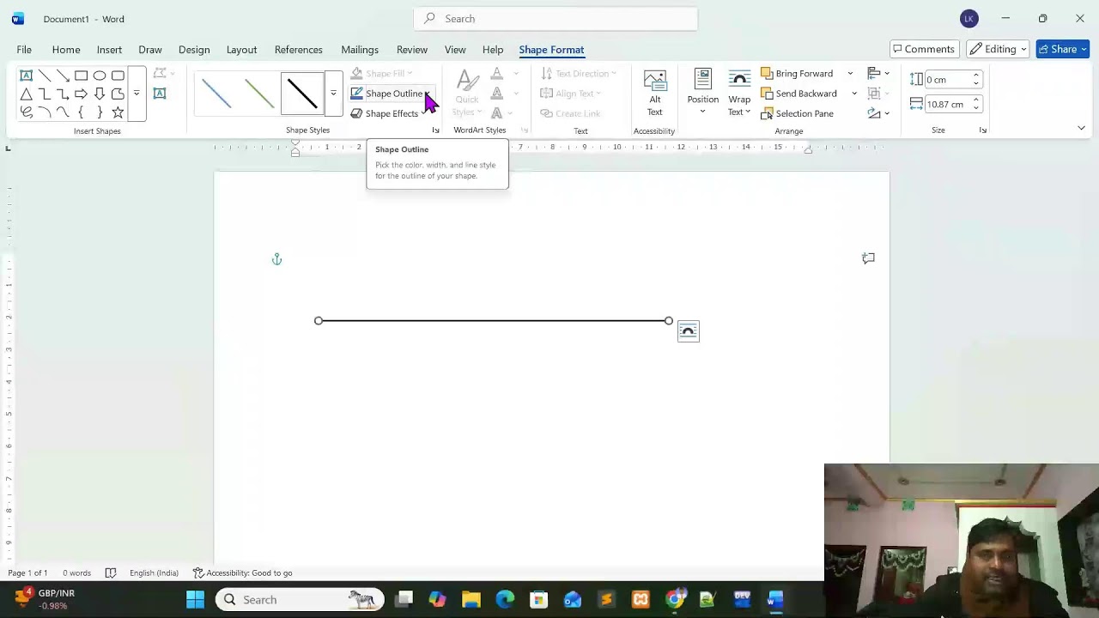
Task: Click the Comments button
Action: coord(924,49)
